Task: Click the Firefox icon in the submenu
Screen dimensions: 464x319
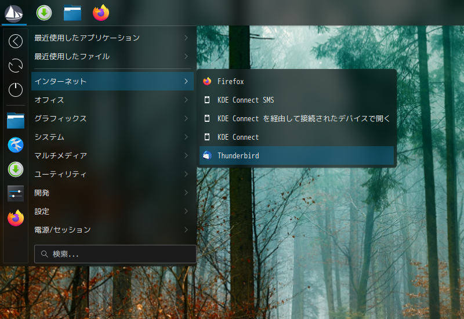Action: 207,81
